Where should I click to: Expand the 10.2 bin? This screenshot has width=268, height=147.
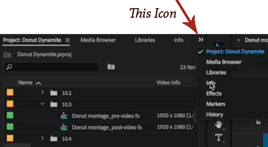click(x=42, y=93)
